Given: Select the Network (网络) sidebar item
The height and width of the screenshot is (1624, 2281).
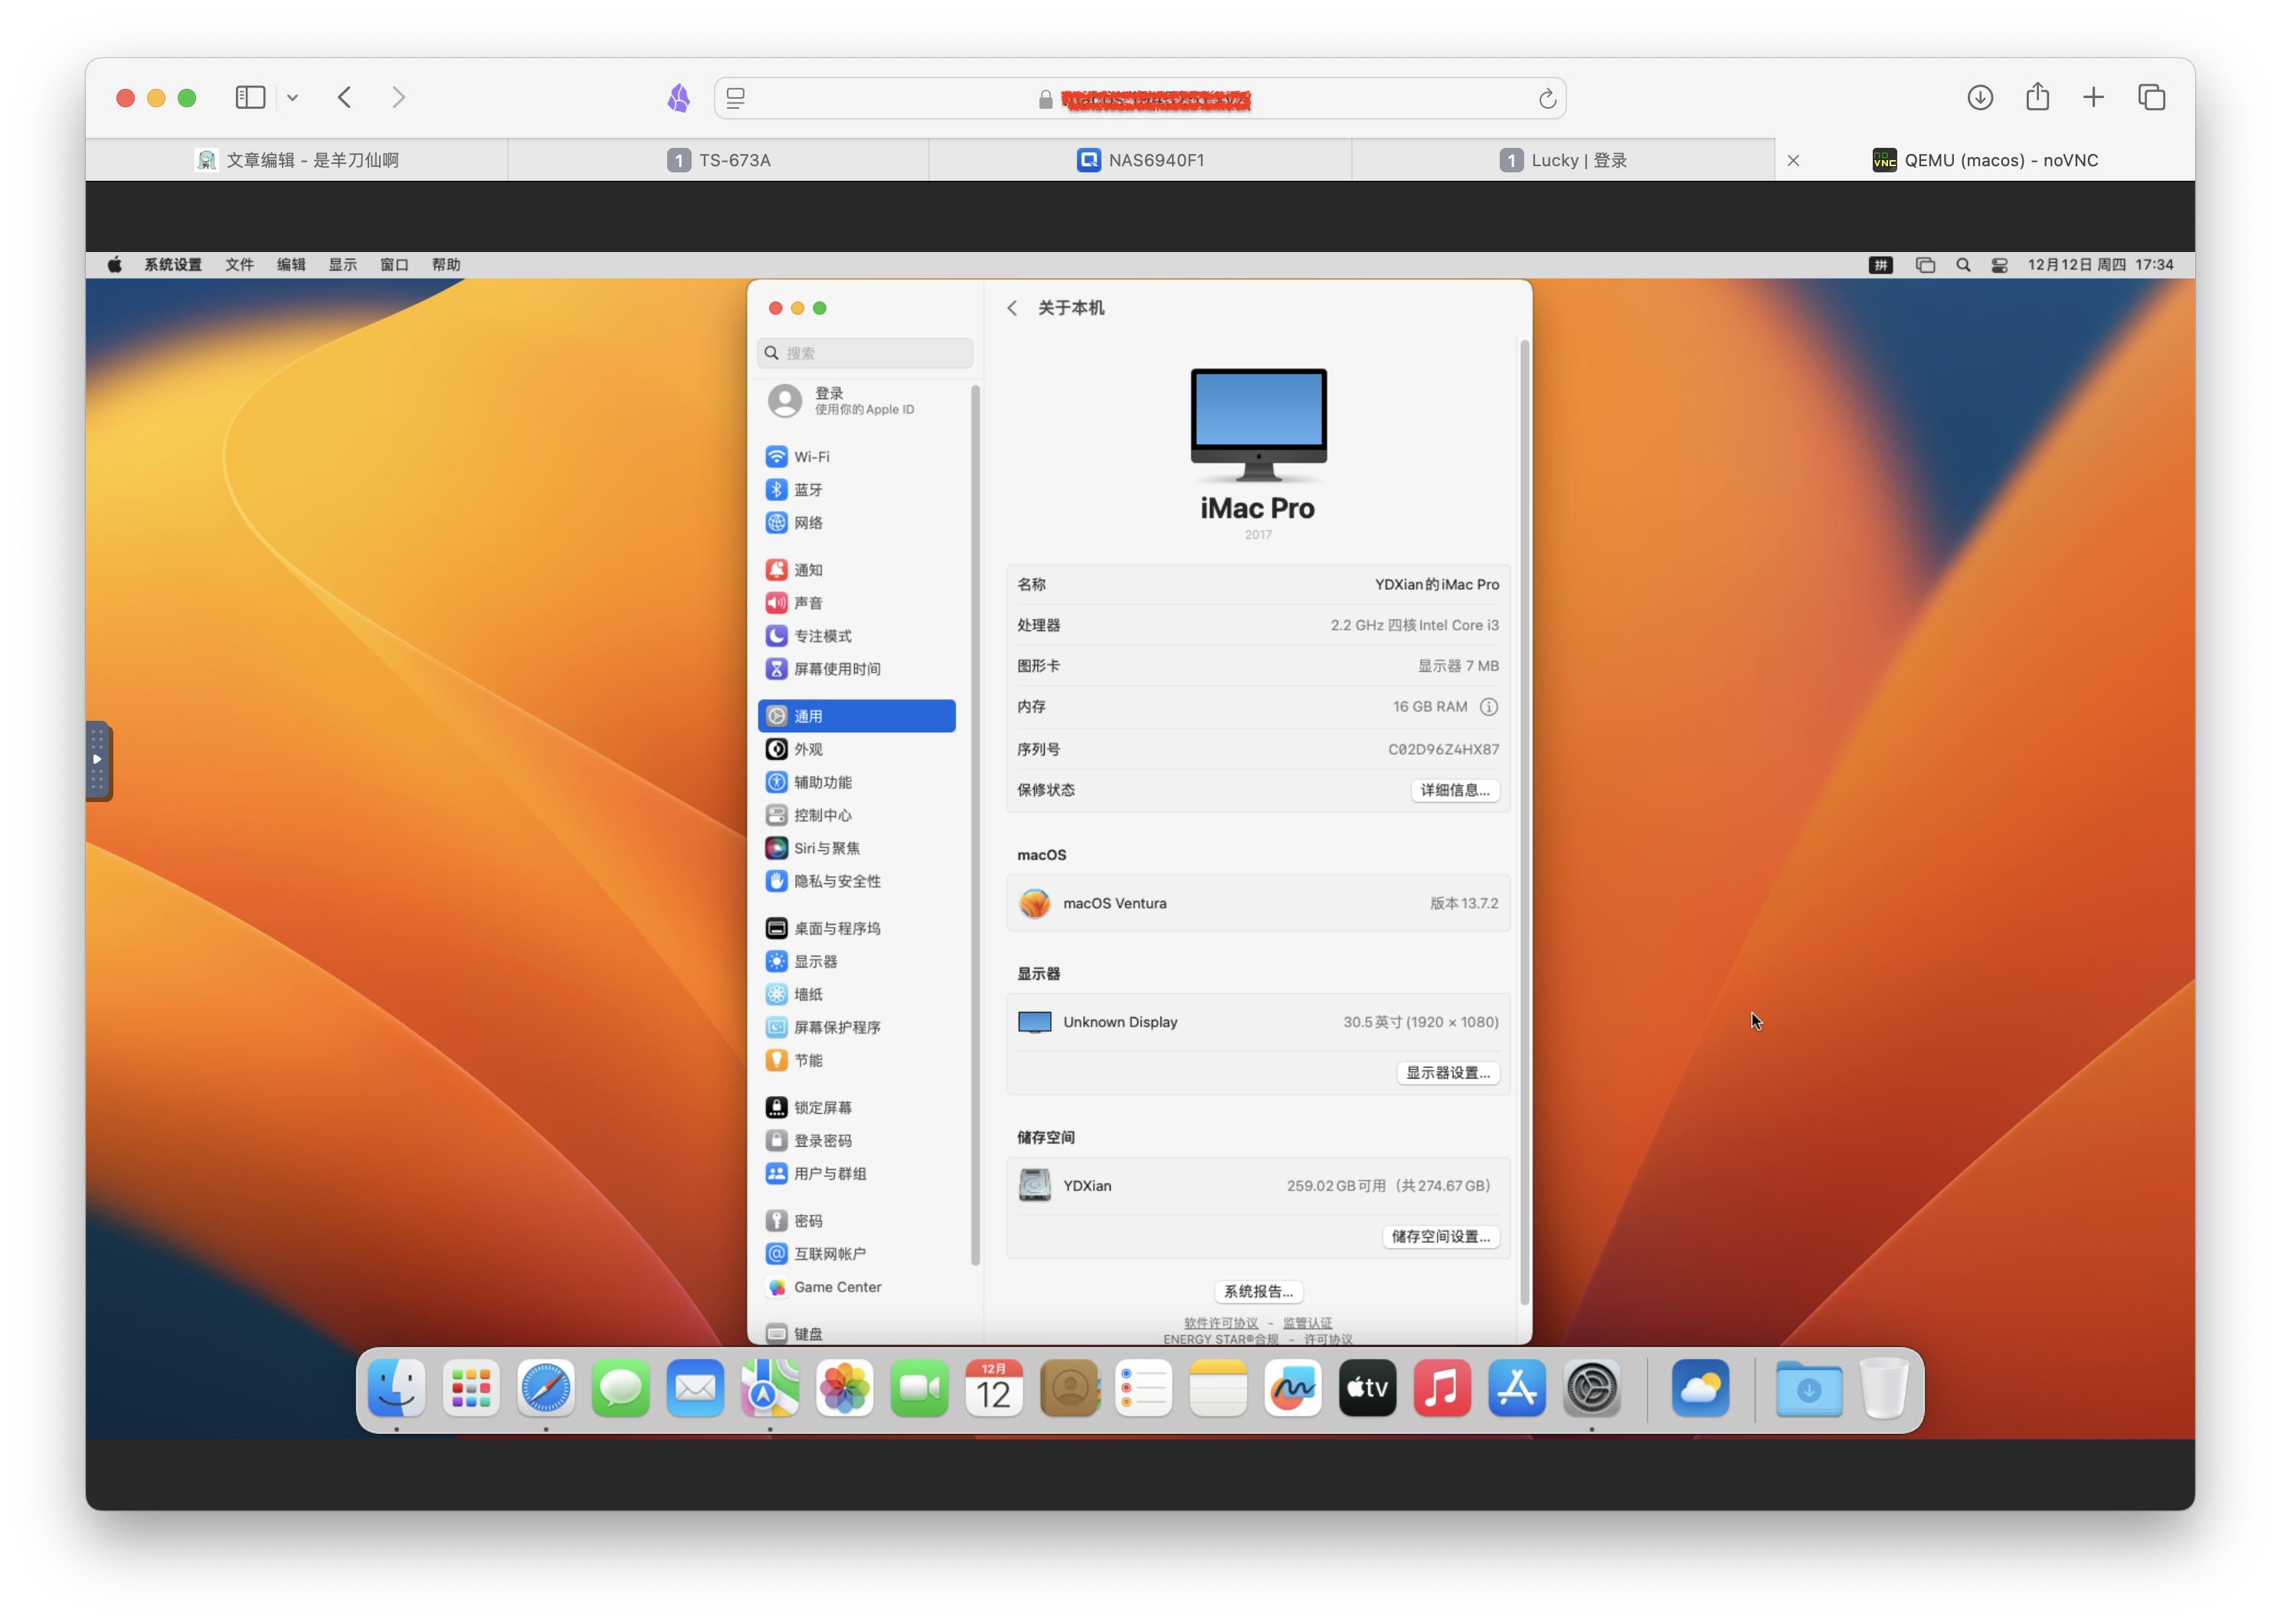Looking at the screenshot, I should (x=856, y=523).
